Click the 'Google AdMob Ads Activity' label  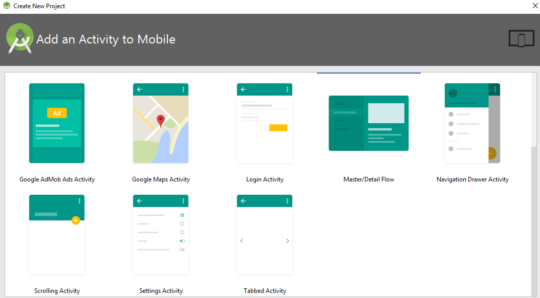(x=57, y=179)
